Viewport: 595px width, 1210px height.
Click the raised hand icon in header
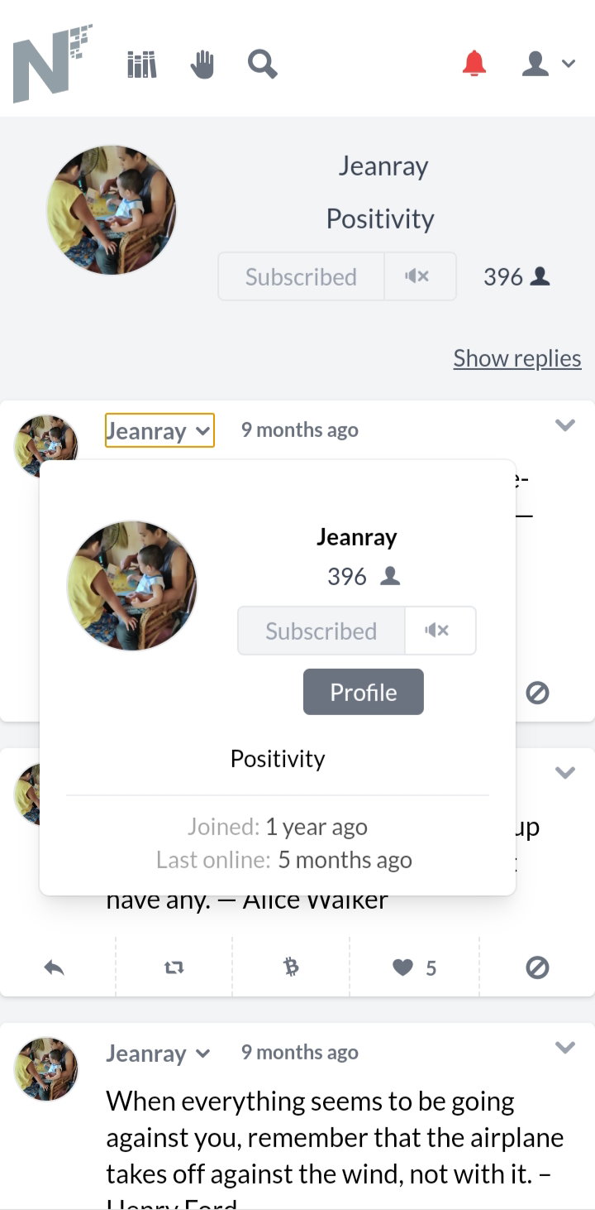click(202, 64)
